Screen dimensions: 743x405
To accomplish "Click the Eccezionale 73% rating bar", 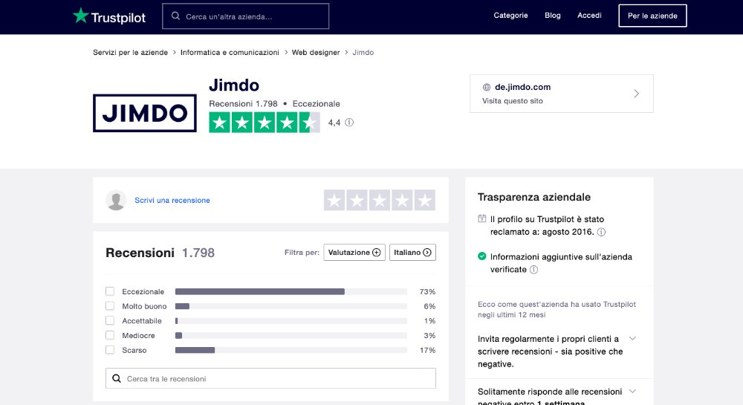I will coord(291,291).
